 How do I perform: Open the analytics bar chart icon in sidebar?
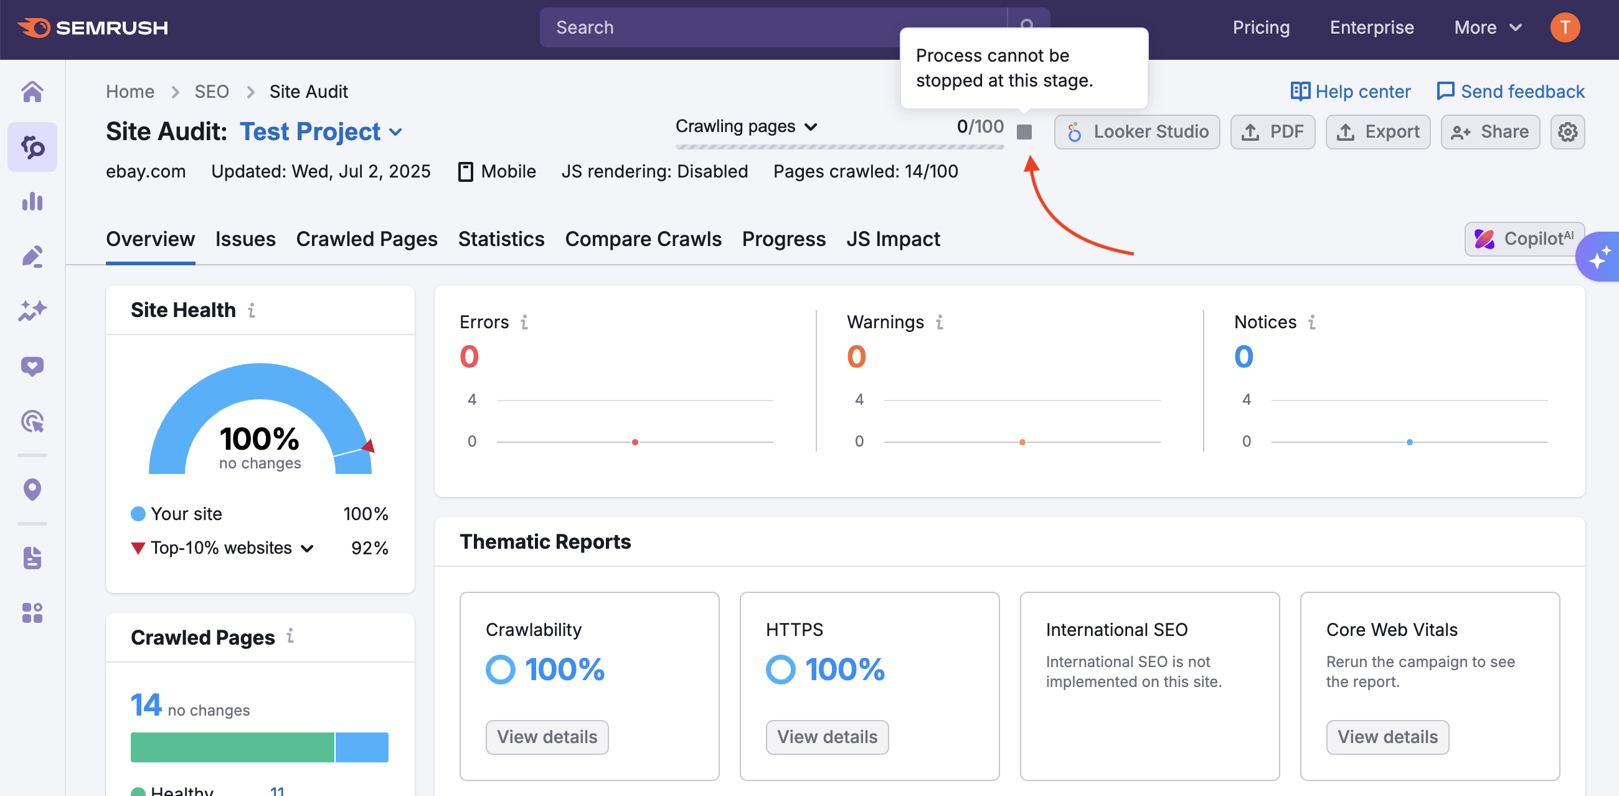(x=32, y=201)
